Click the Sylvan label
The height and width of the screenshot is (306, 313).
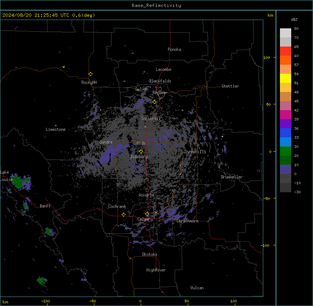coord(142,89)
